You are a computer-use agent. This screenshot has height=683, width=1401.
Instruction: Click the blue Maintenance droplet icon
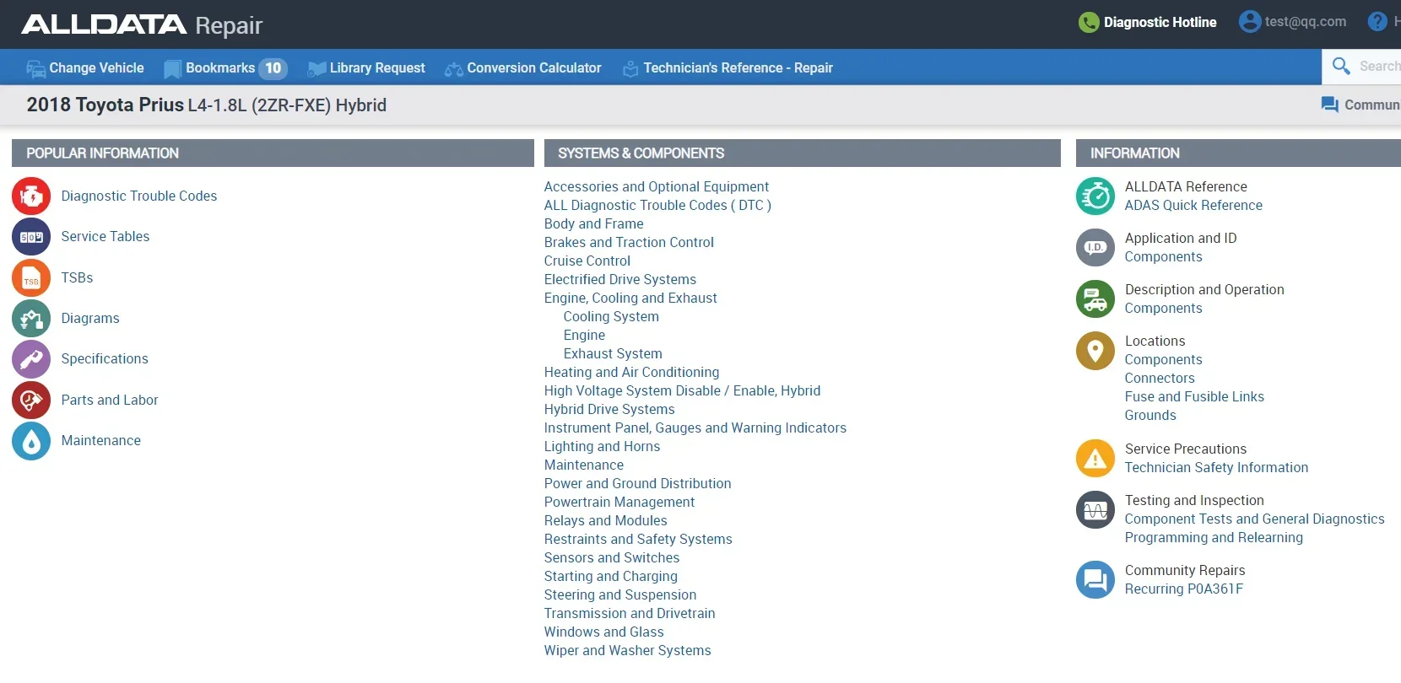click(31, 441)
